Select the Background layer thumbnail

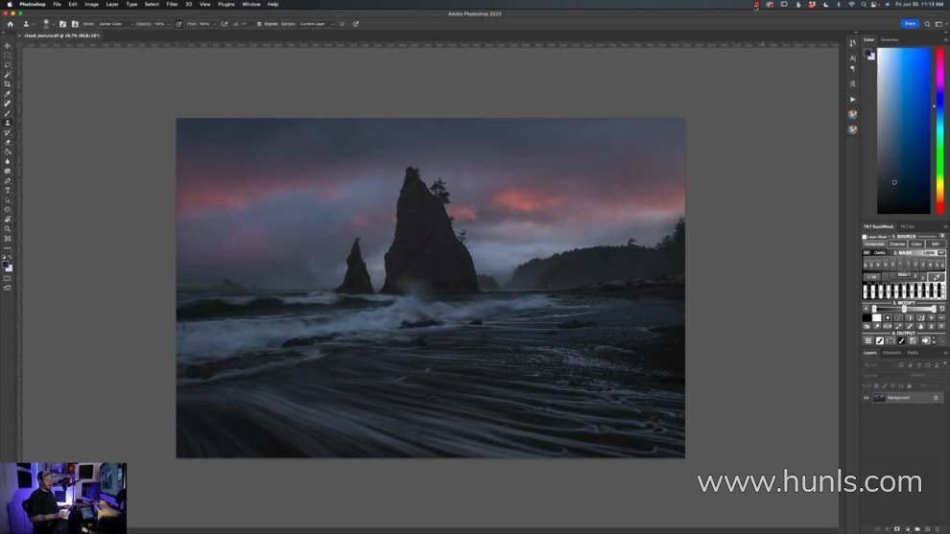pos(879,398)
